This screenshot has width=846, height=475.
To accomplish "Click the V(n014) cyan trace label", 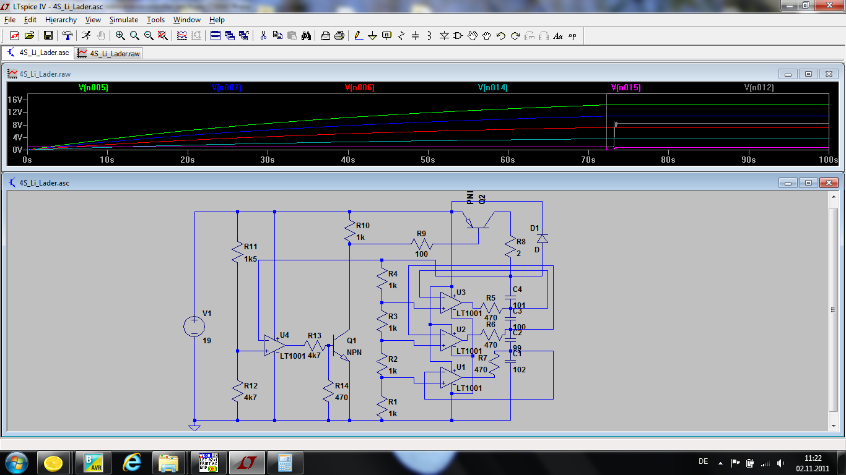I will point(493,88).
